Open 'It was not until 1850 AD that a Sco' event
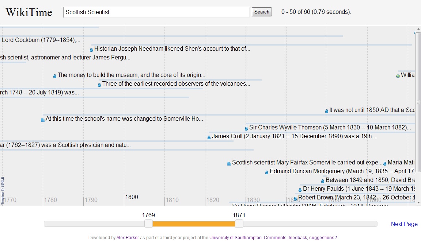421x241 pixels. click(x=372, y=110)
